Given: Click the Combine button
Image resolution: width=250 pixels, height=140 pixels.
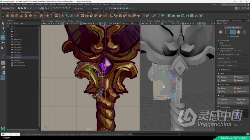Looking at the screenshot, I should click(225, 77).
